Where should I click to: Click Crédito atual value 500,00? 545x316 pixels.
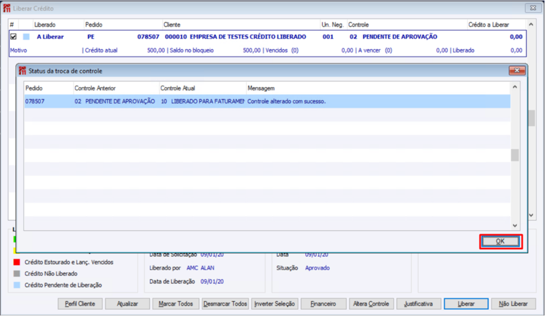click(x=156, y=50)
